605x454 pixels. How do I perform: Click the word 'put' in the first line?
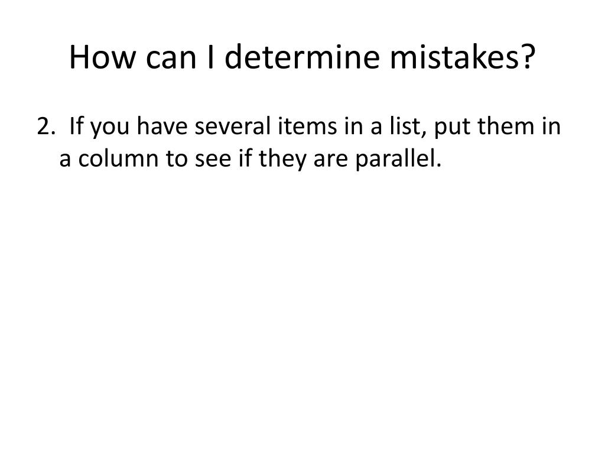pos(452,128)
